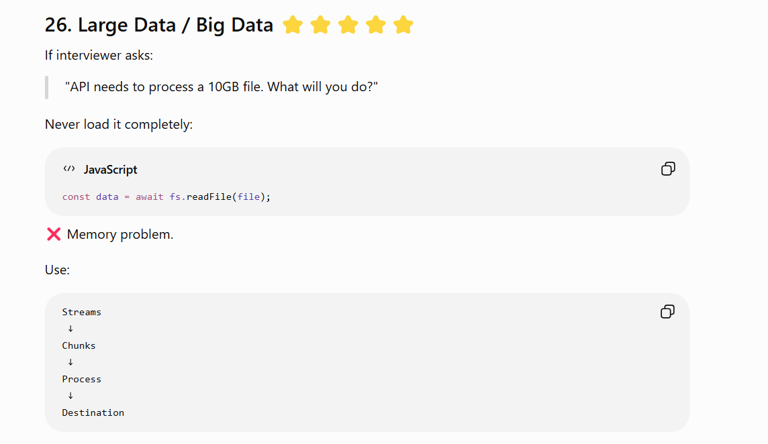
Task: Click the word Streams in the diagram
Action: (82, 313)
